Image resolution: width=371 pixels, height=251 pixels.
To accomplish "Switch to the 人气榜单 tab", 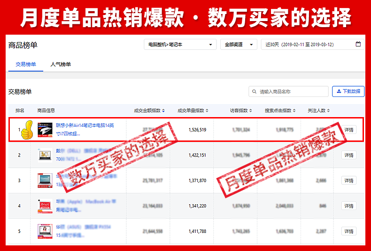I will click(61, 64).
